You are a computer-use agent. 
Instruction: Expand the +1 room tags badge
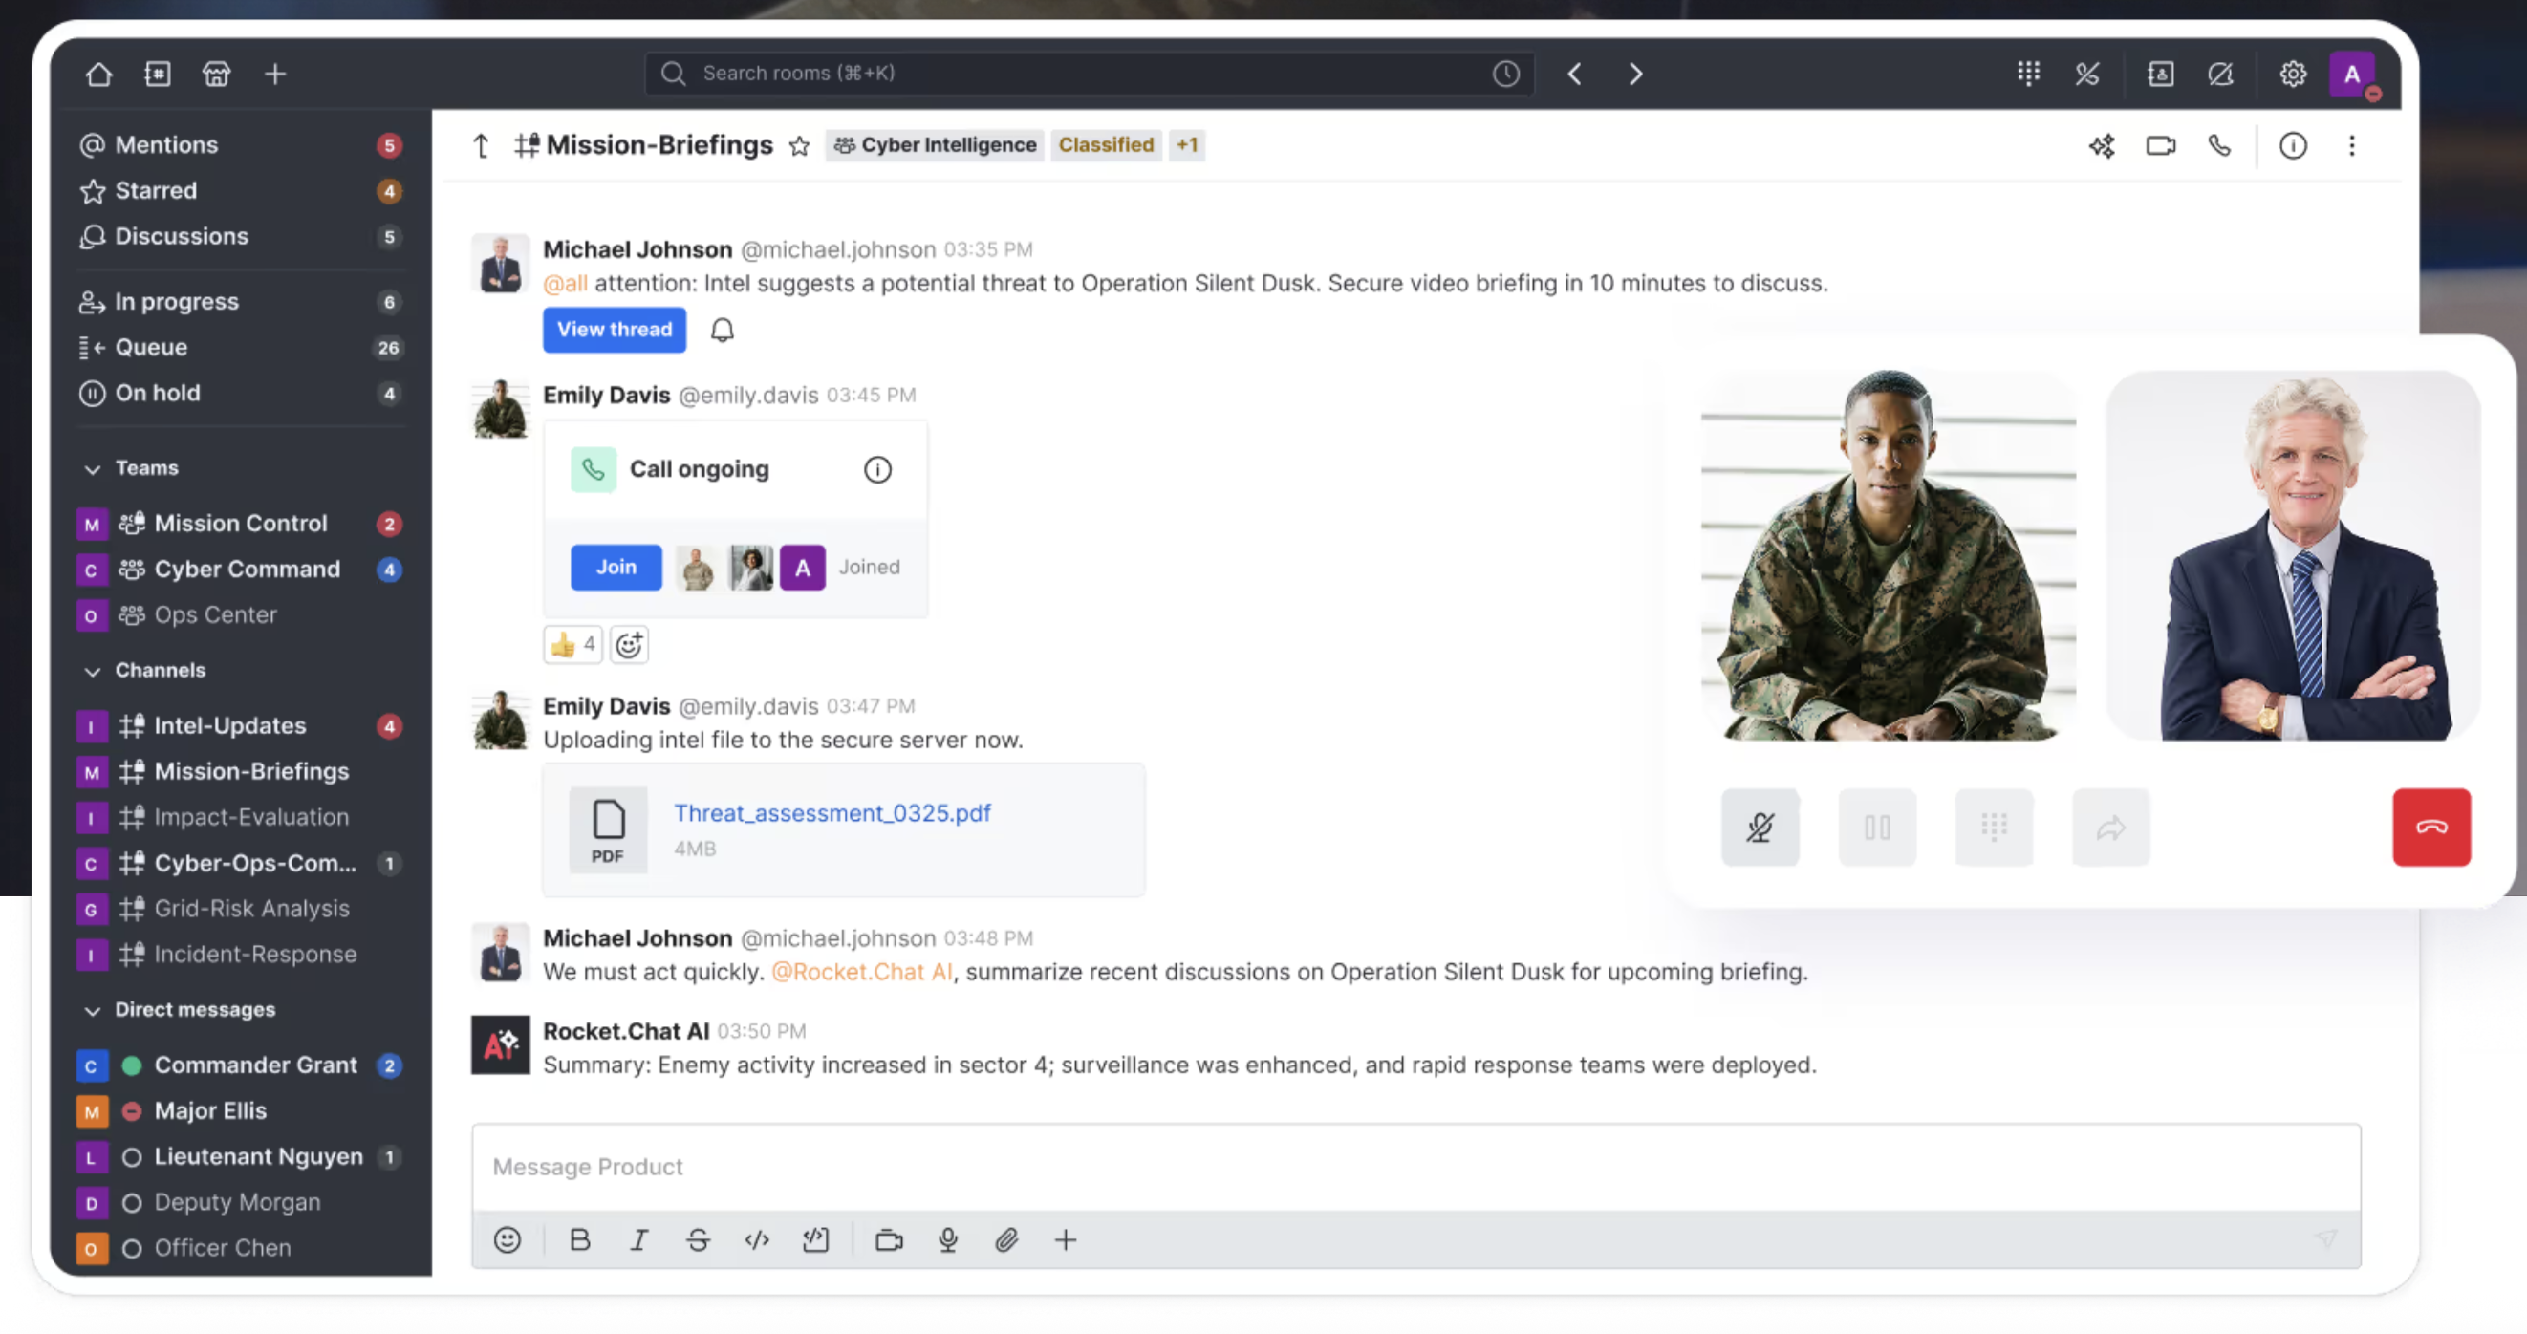pos(1186,145)
